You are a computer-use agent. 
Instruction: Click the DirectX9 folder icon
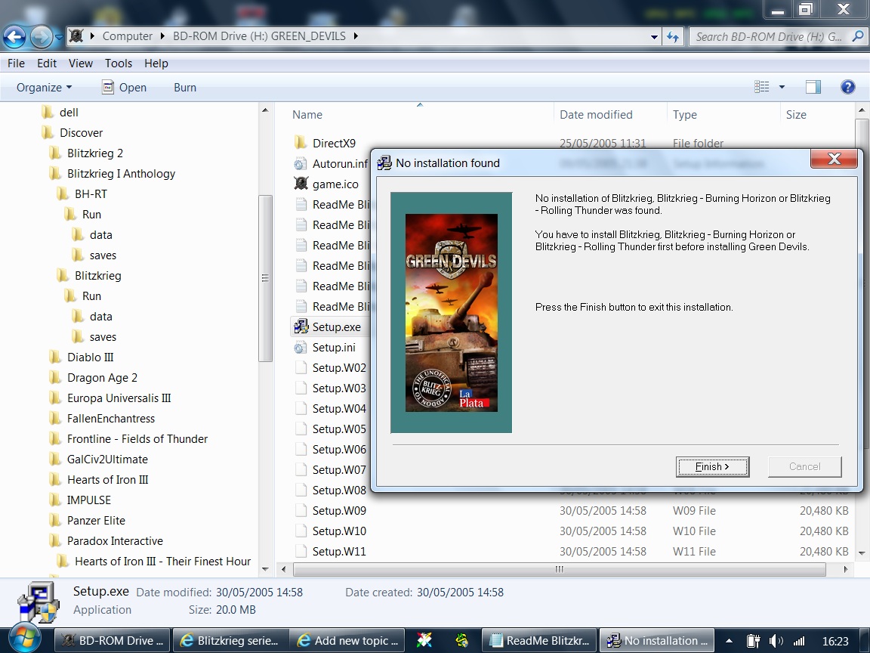pos(300,143)
